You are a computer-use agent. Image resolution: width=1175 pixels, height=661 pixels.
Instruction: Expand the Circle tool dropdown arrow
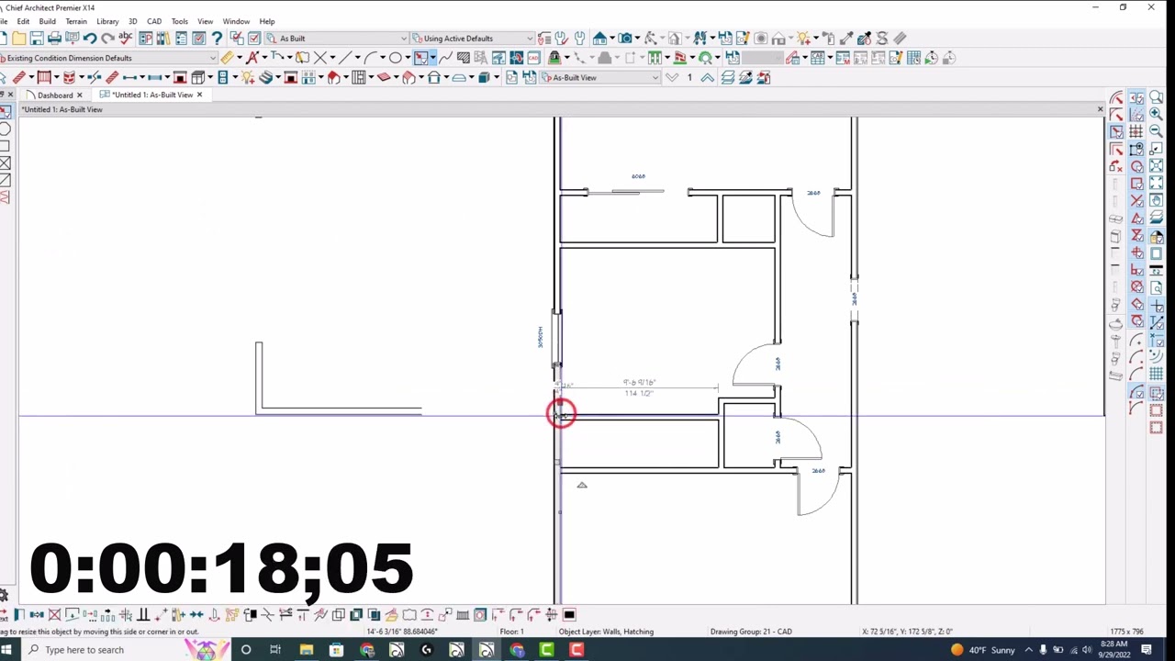pos(408,58)
